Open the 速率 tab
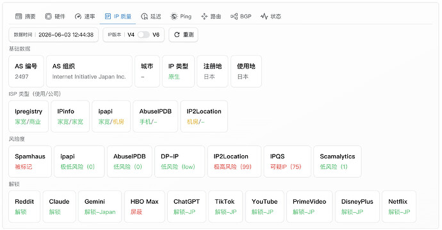 (85, 17)
